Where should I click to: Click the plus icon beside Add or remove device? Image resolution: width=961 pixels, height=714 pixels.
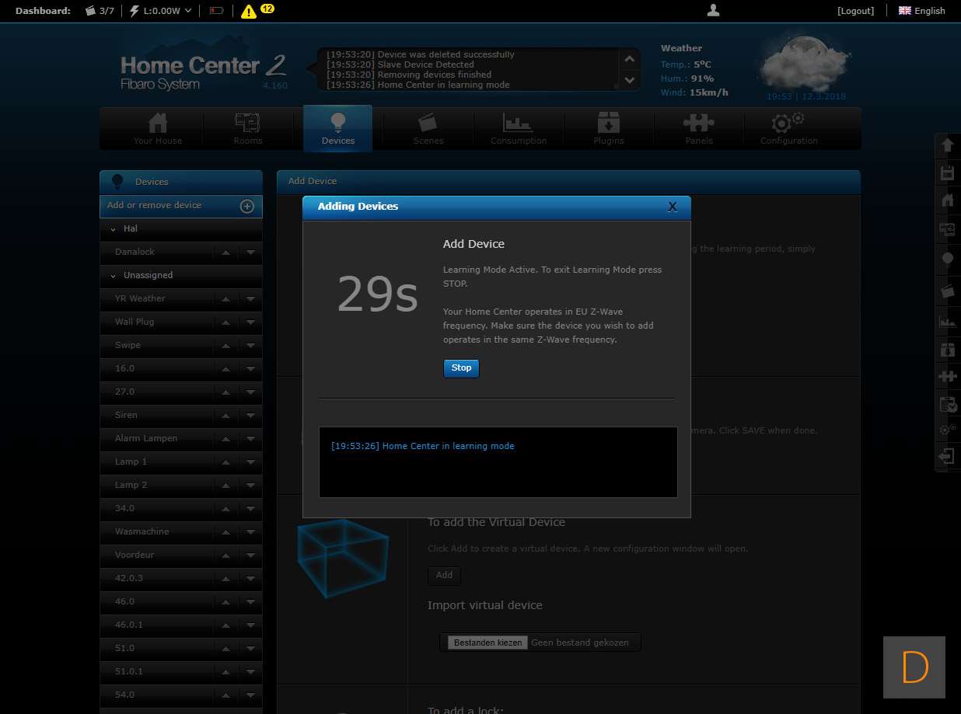tap(246, 206)
